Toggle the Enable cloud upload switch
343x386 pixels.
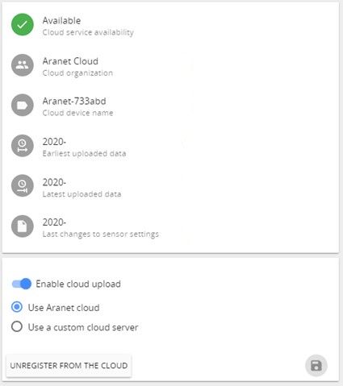[22, 284]
